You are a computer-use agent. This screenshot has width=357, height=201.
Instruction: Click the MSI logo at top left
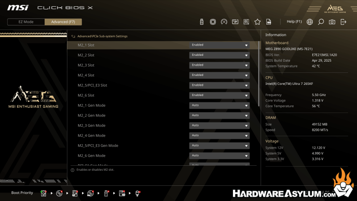18,8
